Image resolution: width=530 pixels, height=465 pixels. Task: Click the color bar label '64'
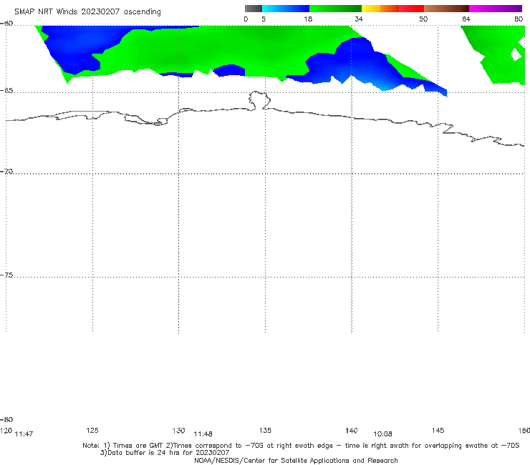(x=466, y=19)
